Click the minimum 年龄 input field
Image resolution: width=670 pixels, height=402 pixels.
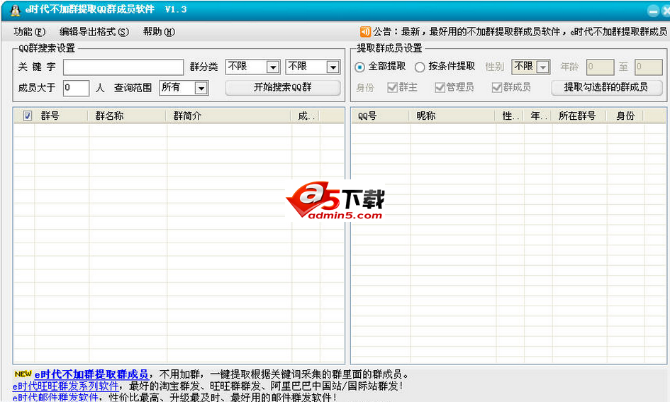[600, 67]
